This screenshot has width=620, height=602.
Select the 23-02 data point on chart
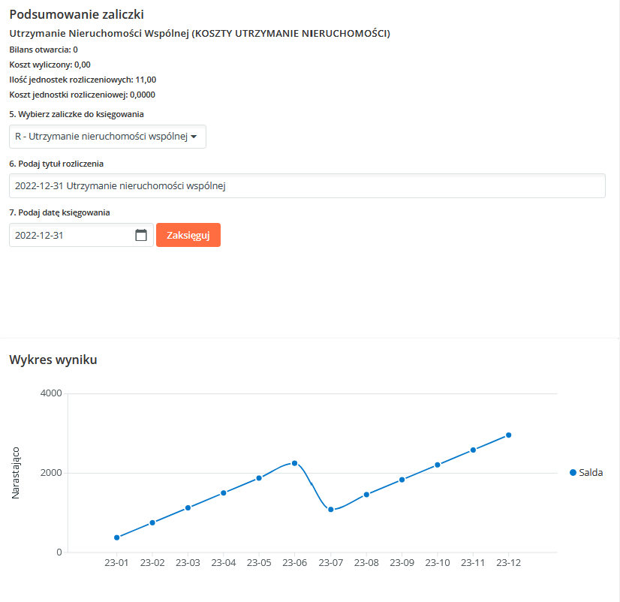152,522
